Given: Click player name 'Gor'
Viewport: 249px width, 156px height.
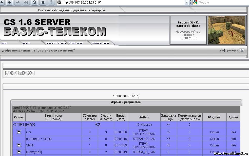Looking at the screenshot, I should click(29, 132).
